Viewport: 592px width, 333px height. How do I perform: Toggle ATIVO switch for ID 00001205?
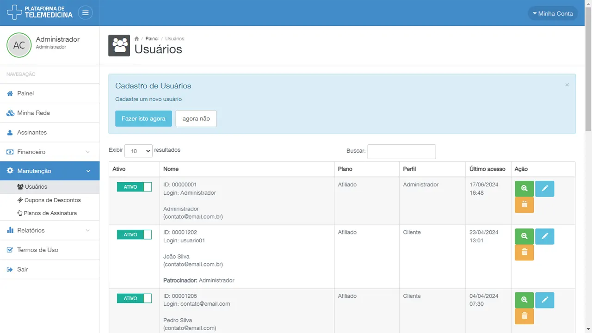pos(134,298)
